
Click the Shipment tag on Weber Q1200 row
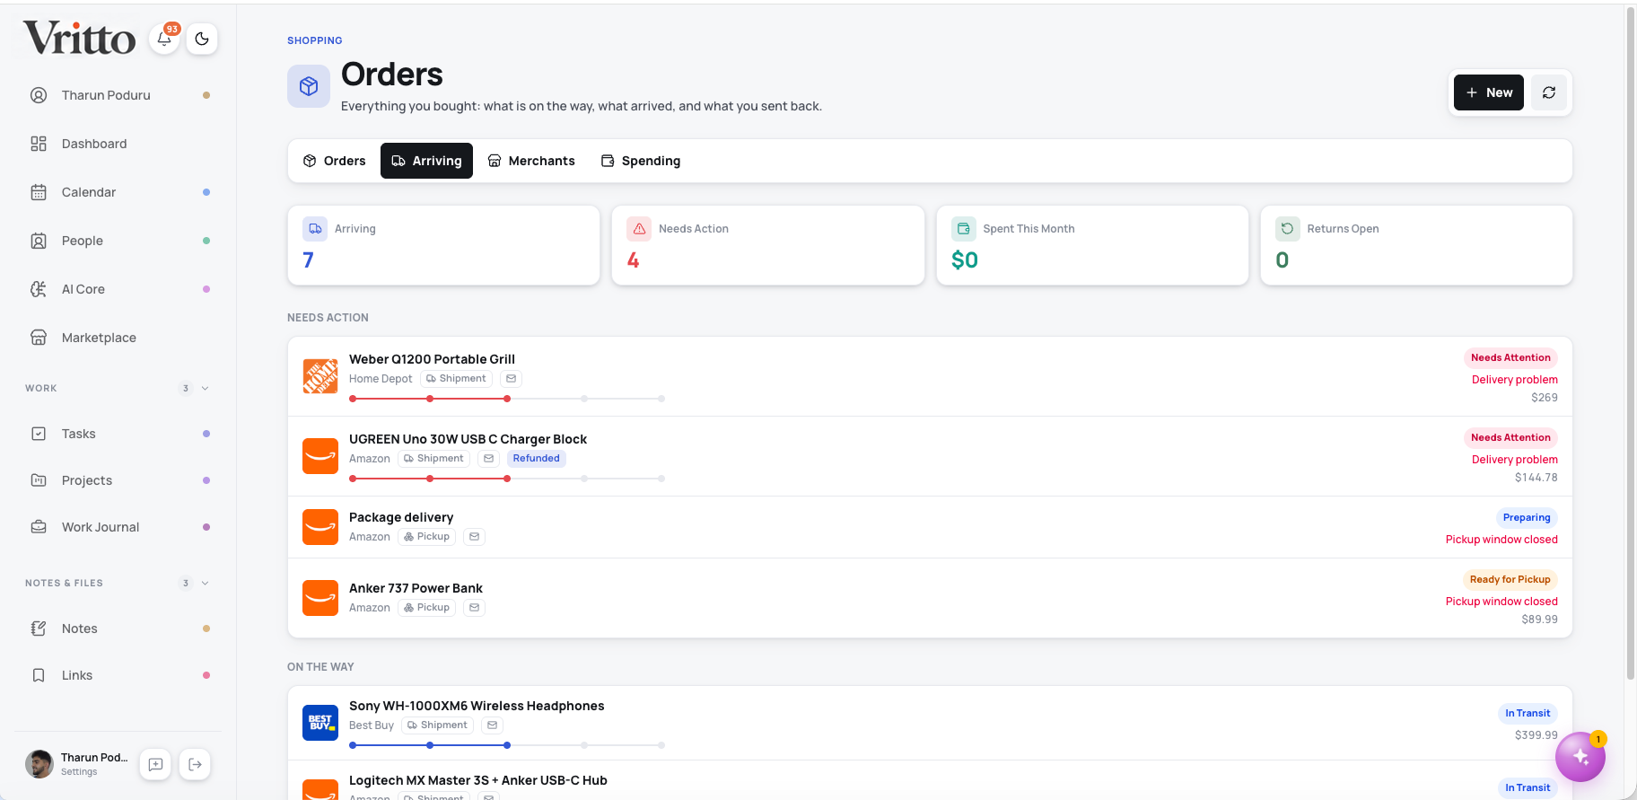456,379
